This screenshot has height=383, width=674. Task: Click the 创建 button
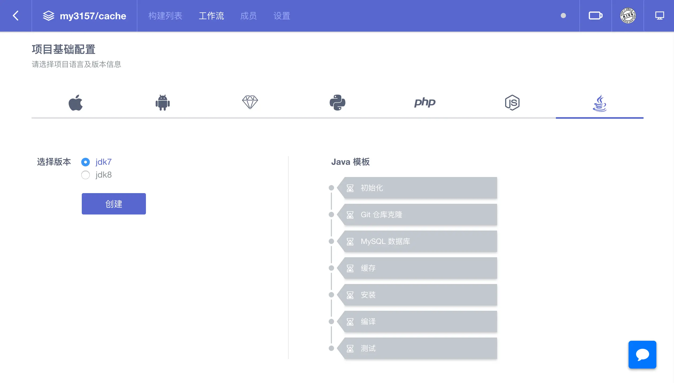click(114, 204)
